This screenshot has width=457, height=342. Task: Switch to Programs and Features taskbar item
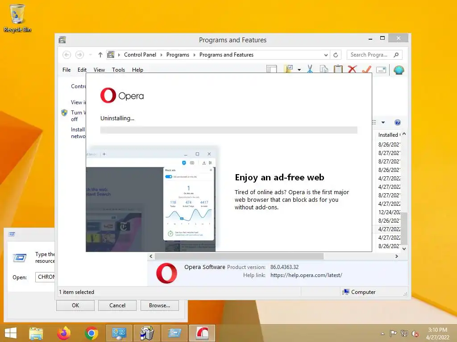(x=146, y=333)
